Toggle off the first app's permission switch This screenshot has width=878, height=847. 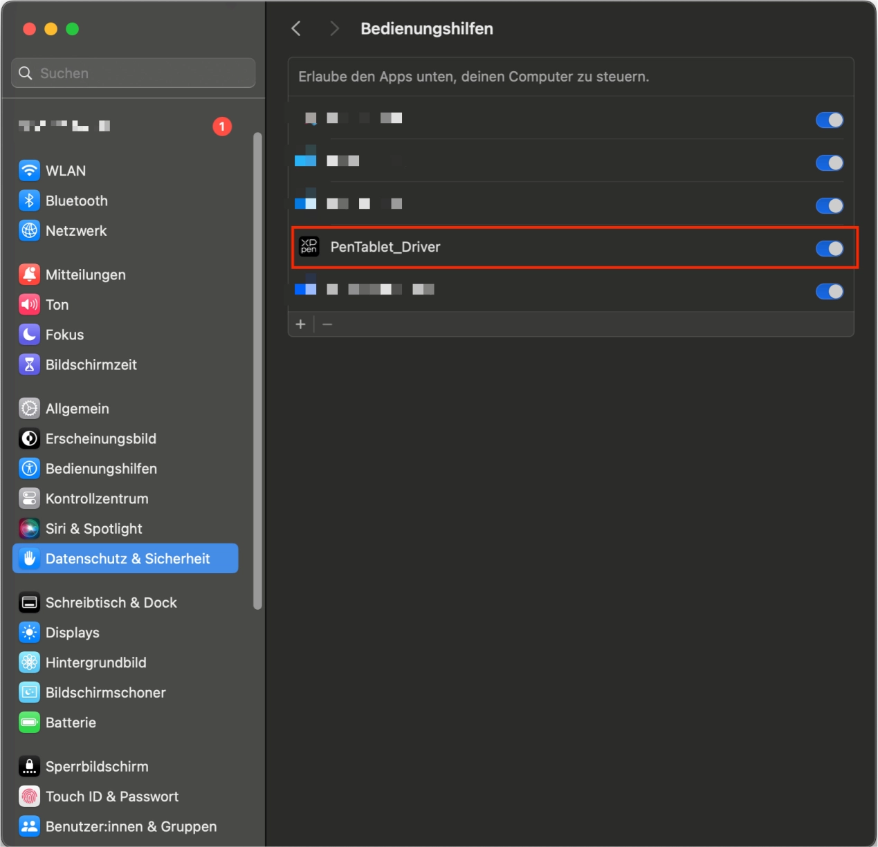pyautogui.click(x=829, y=120)
